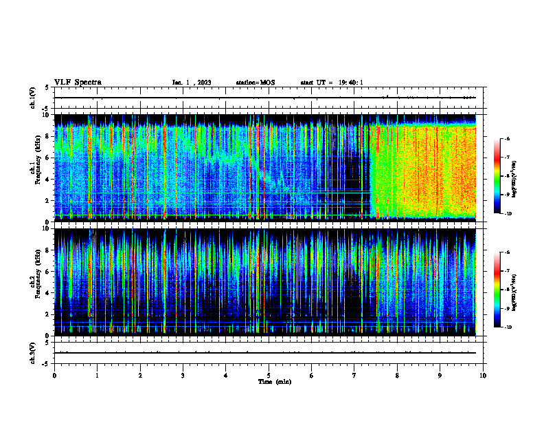The image size is (544, 421).
Task: Click the ch.3 voltage waveform strip
Action: coord(269,353)
